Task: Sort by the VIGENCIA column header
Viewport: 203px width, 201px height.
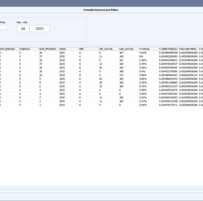Action: pos(28,49)
